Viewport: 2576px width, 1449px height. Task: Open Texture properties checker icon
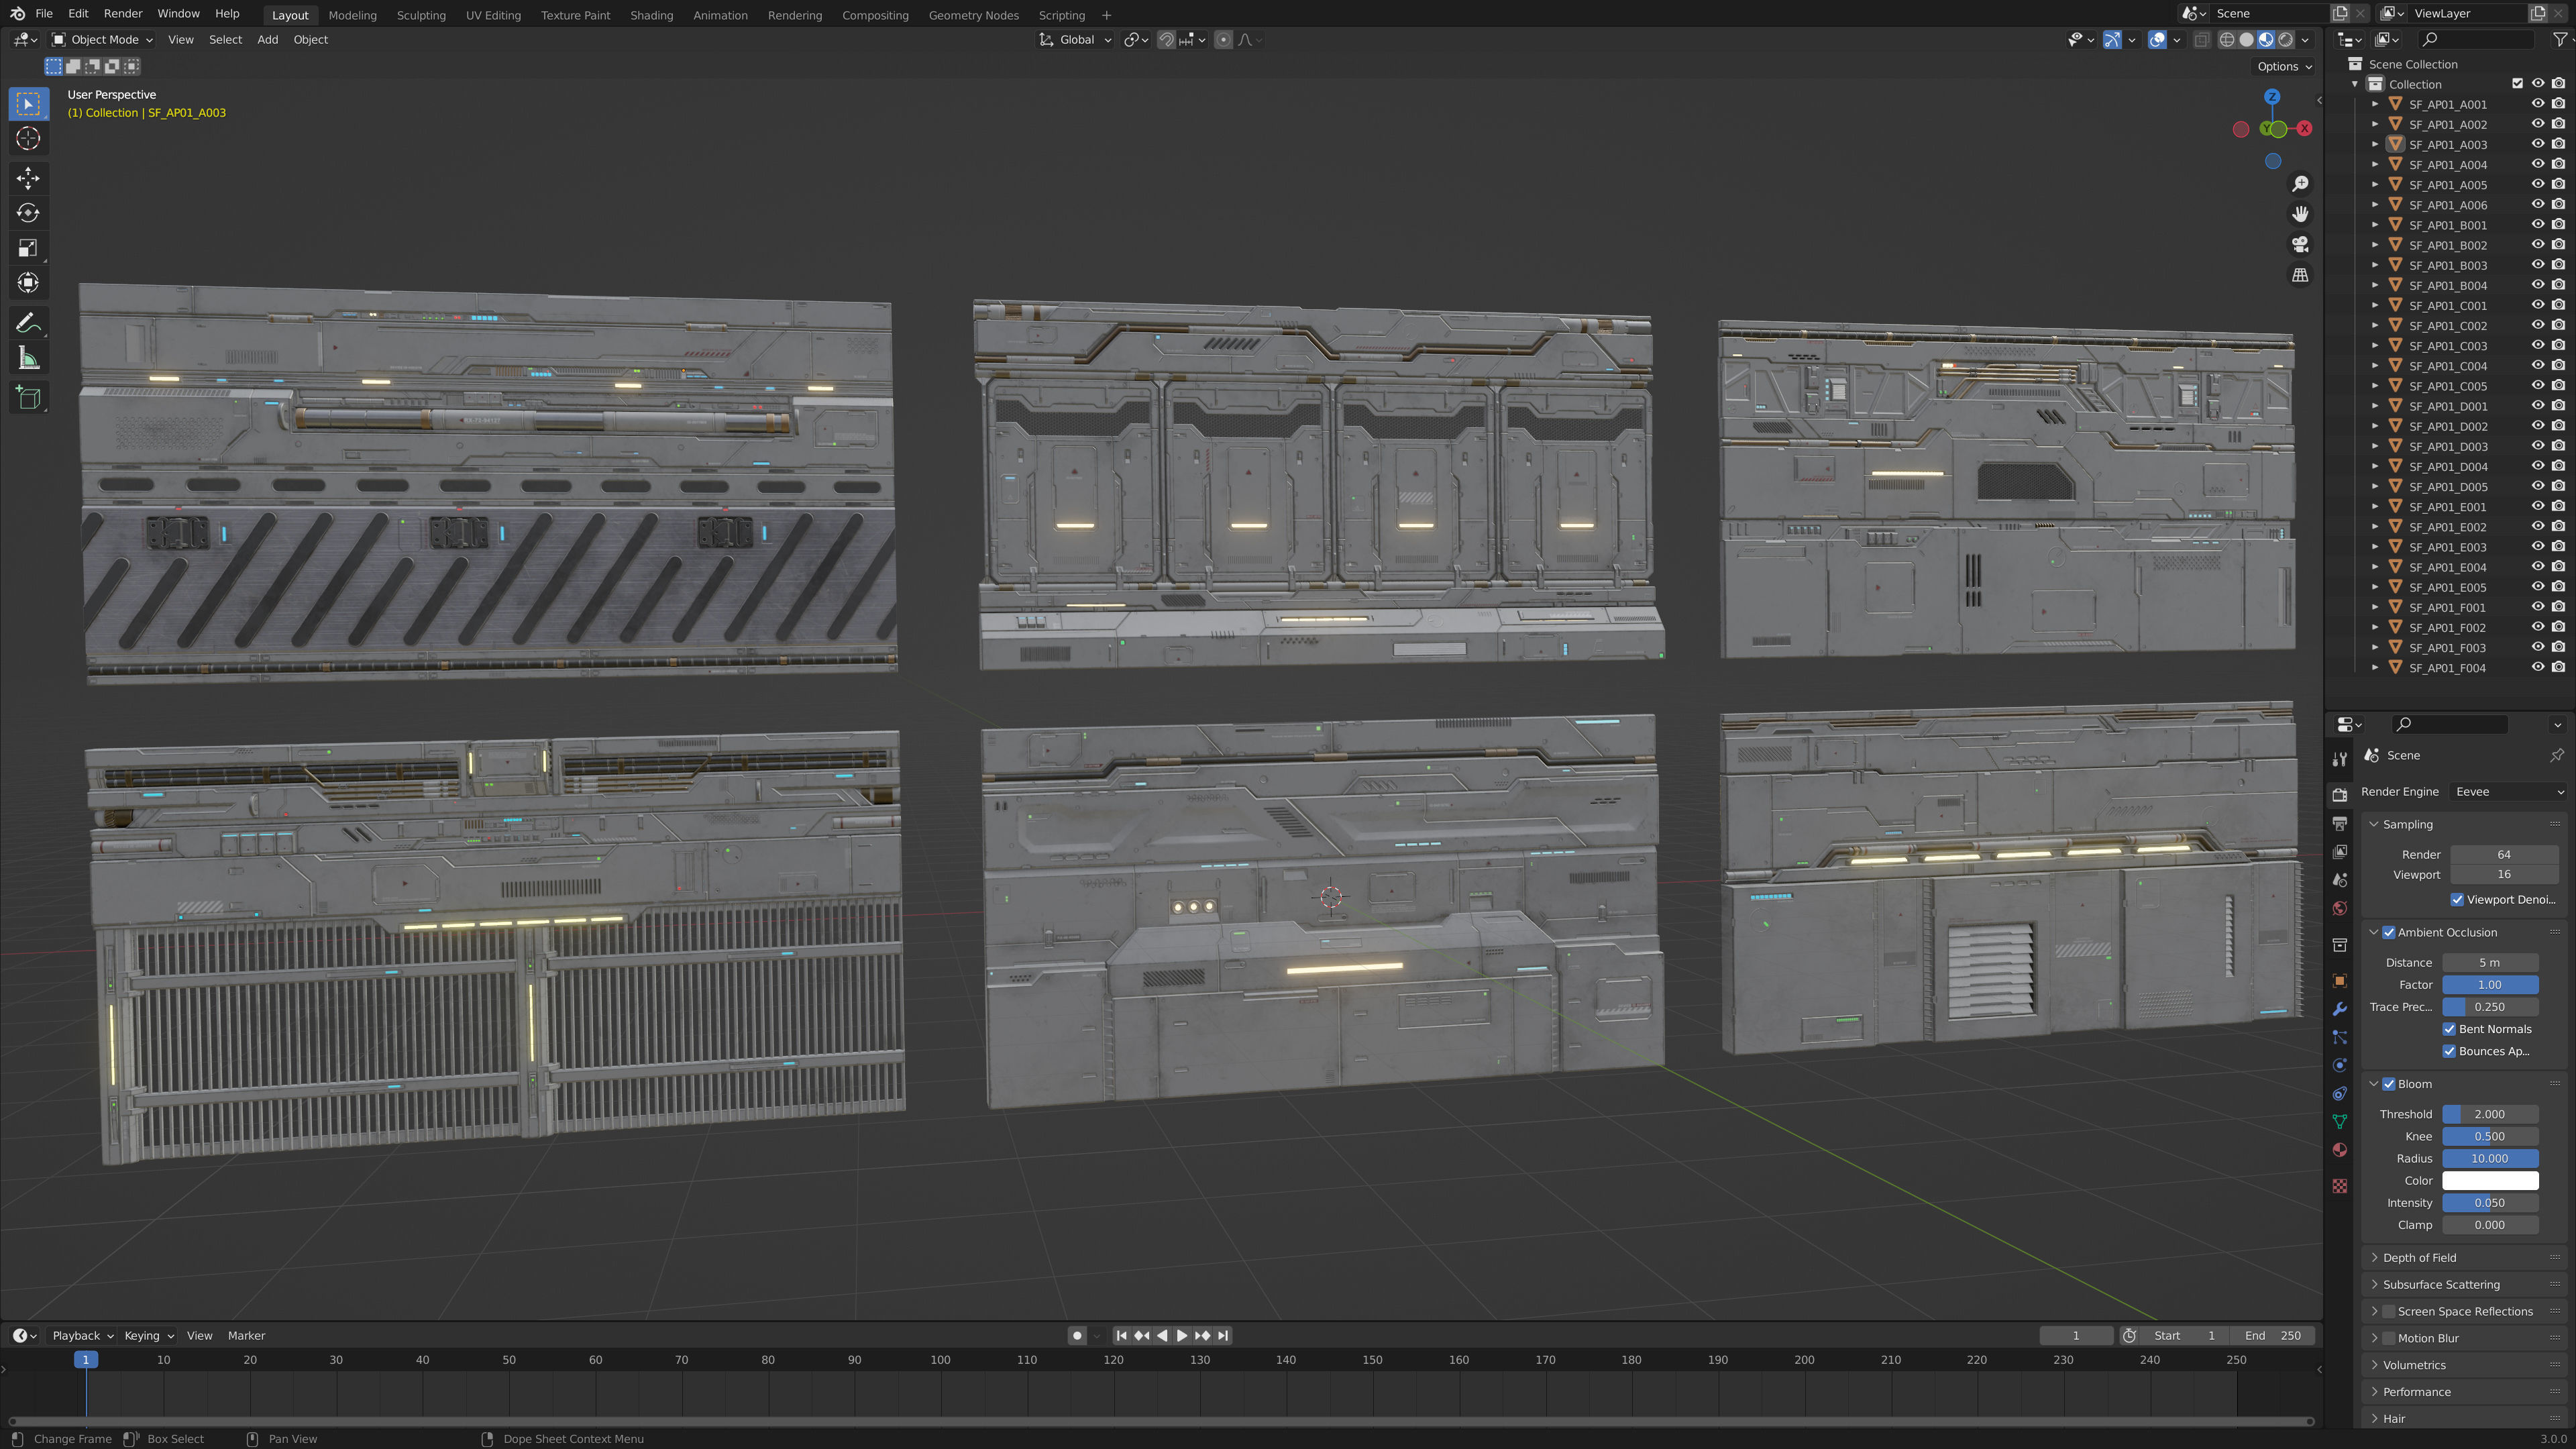[x=2339, y=1186]
